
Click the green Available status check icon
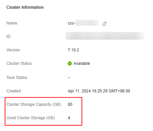(x=70, y=63)
